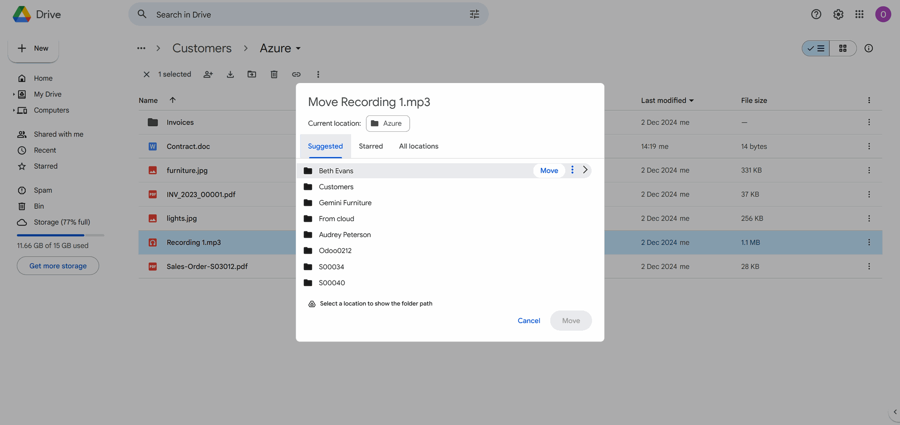Switch to grid layout view
Viewport: 900px width, 425px height.
pyautogui.click(x=843, y=48)
